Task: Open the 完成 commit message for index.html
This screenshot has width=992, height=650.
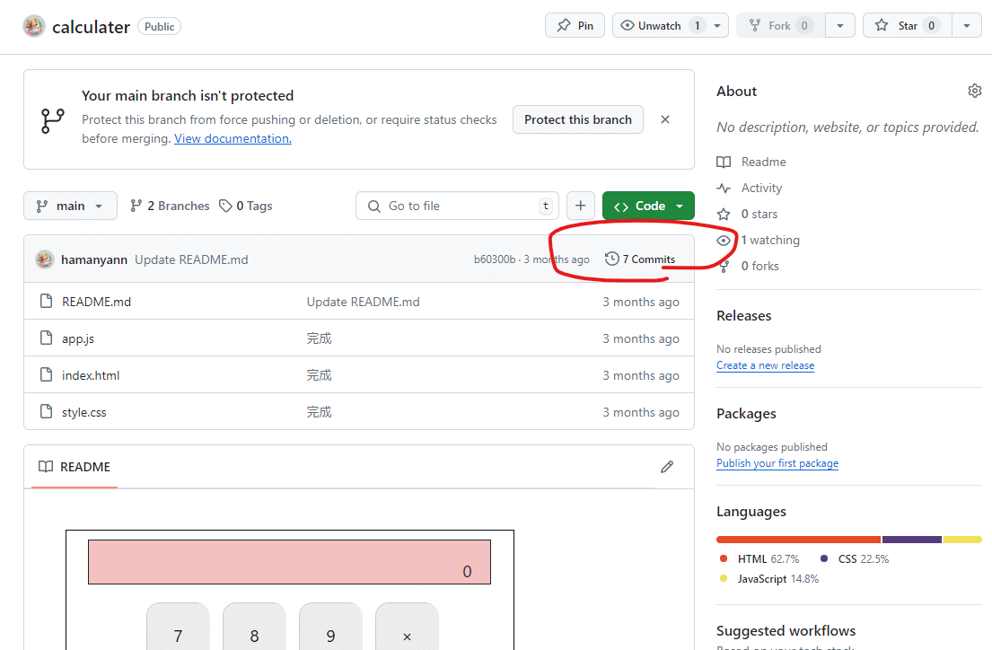Action: click(x=319, y=375)
